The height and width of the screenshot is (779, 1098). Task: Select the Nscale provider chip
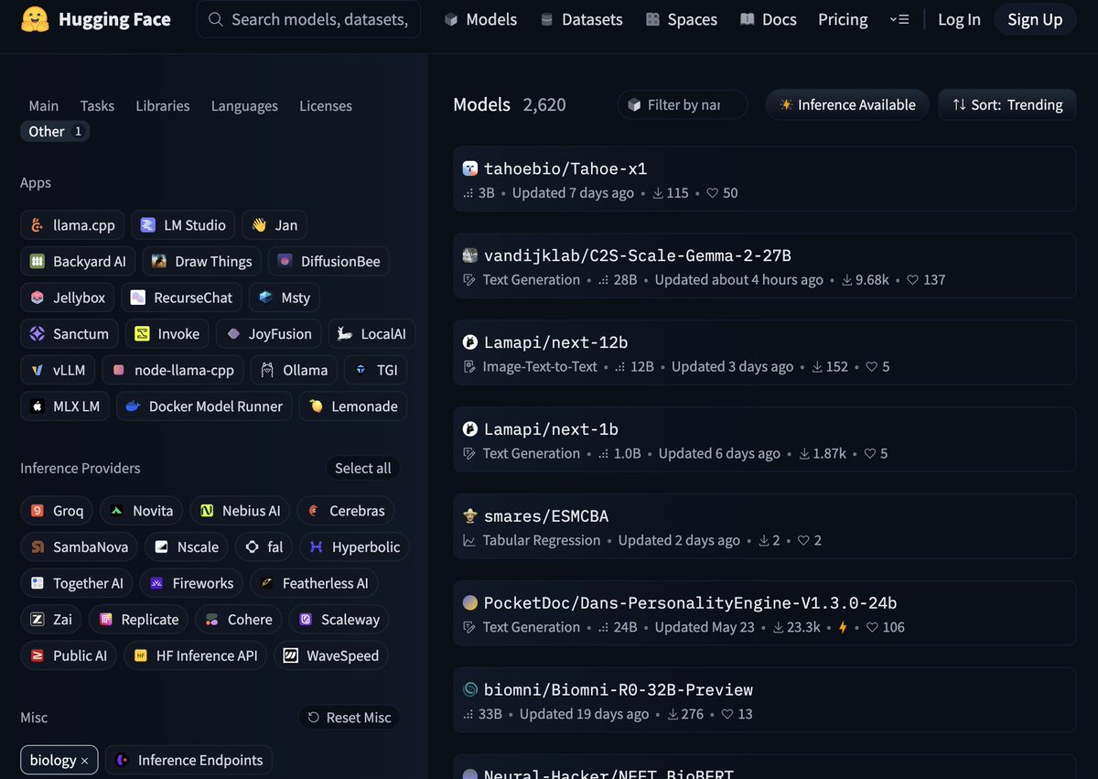click(187, 547)
